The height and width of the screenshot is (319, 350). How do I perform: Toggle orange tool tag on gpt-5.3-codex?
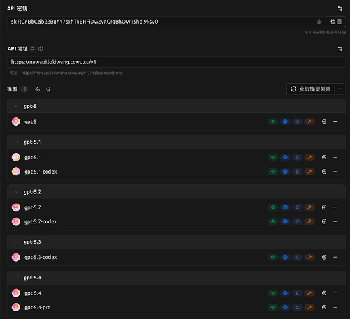(309, 257)
